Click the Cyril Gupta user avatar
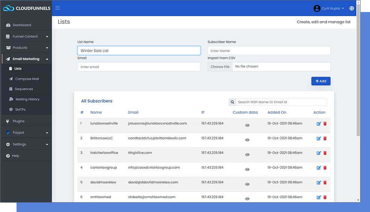The image size is (370, 212). 317,9
